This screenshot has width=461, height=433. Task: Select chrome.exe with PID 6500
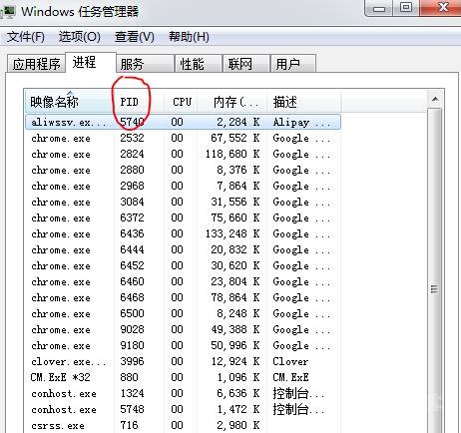183,313
